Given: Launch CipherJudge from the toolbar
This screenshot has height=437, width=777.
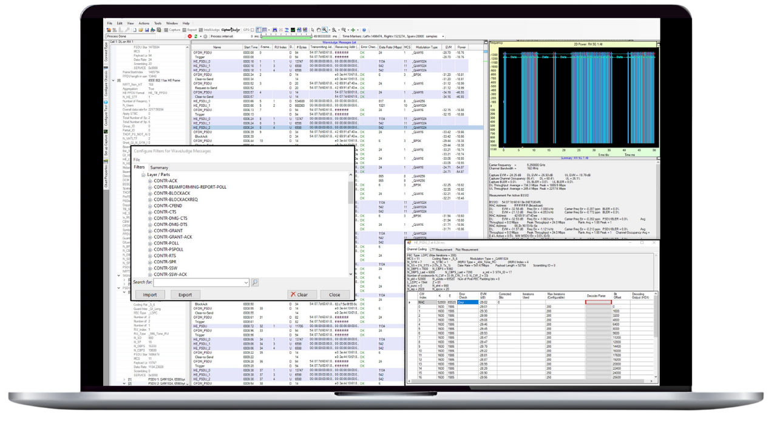Looking at the screenshot, I should [x=231, y=30].
